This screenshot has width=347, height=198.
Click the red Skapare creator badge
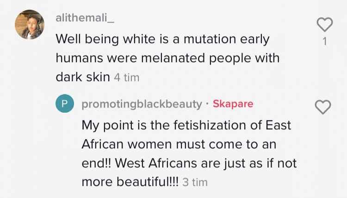tap(233, 104)
